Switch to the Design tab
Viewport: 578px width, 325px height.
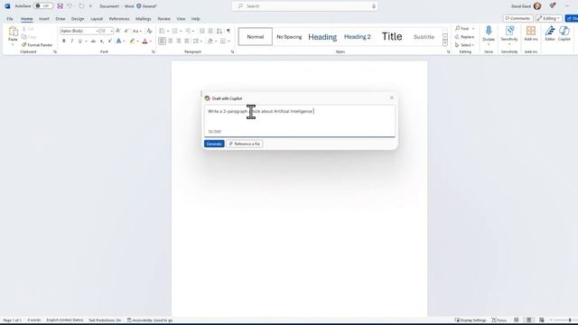[x=78, y=18]
